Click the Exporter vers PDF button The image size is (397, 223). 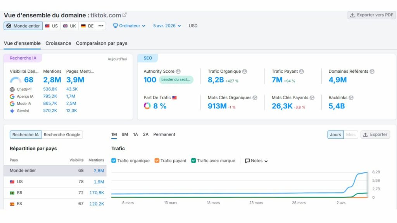[371, 15]
